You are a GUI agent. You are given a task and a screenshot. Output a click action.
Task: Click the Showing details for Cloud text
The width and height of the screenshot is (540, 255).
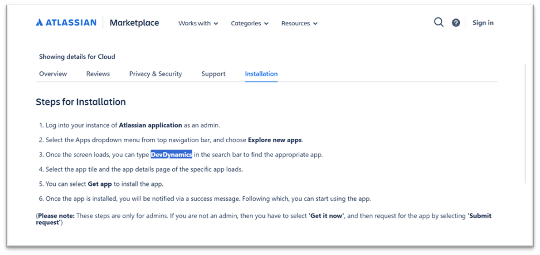coord(77,57)
